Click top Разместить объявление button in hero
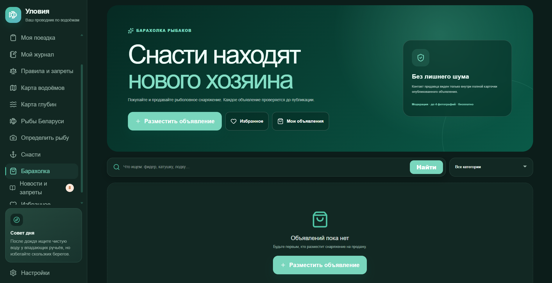The width and height of the screenshot is (552, 283). pos(175,121)
